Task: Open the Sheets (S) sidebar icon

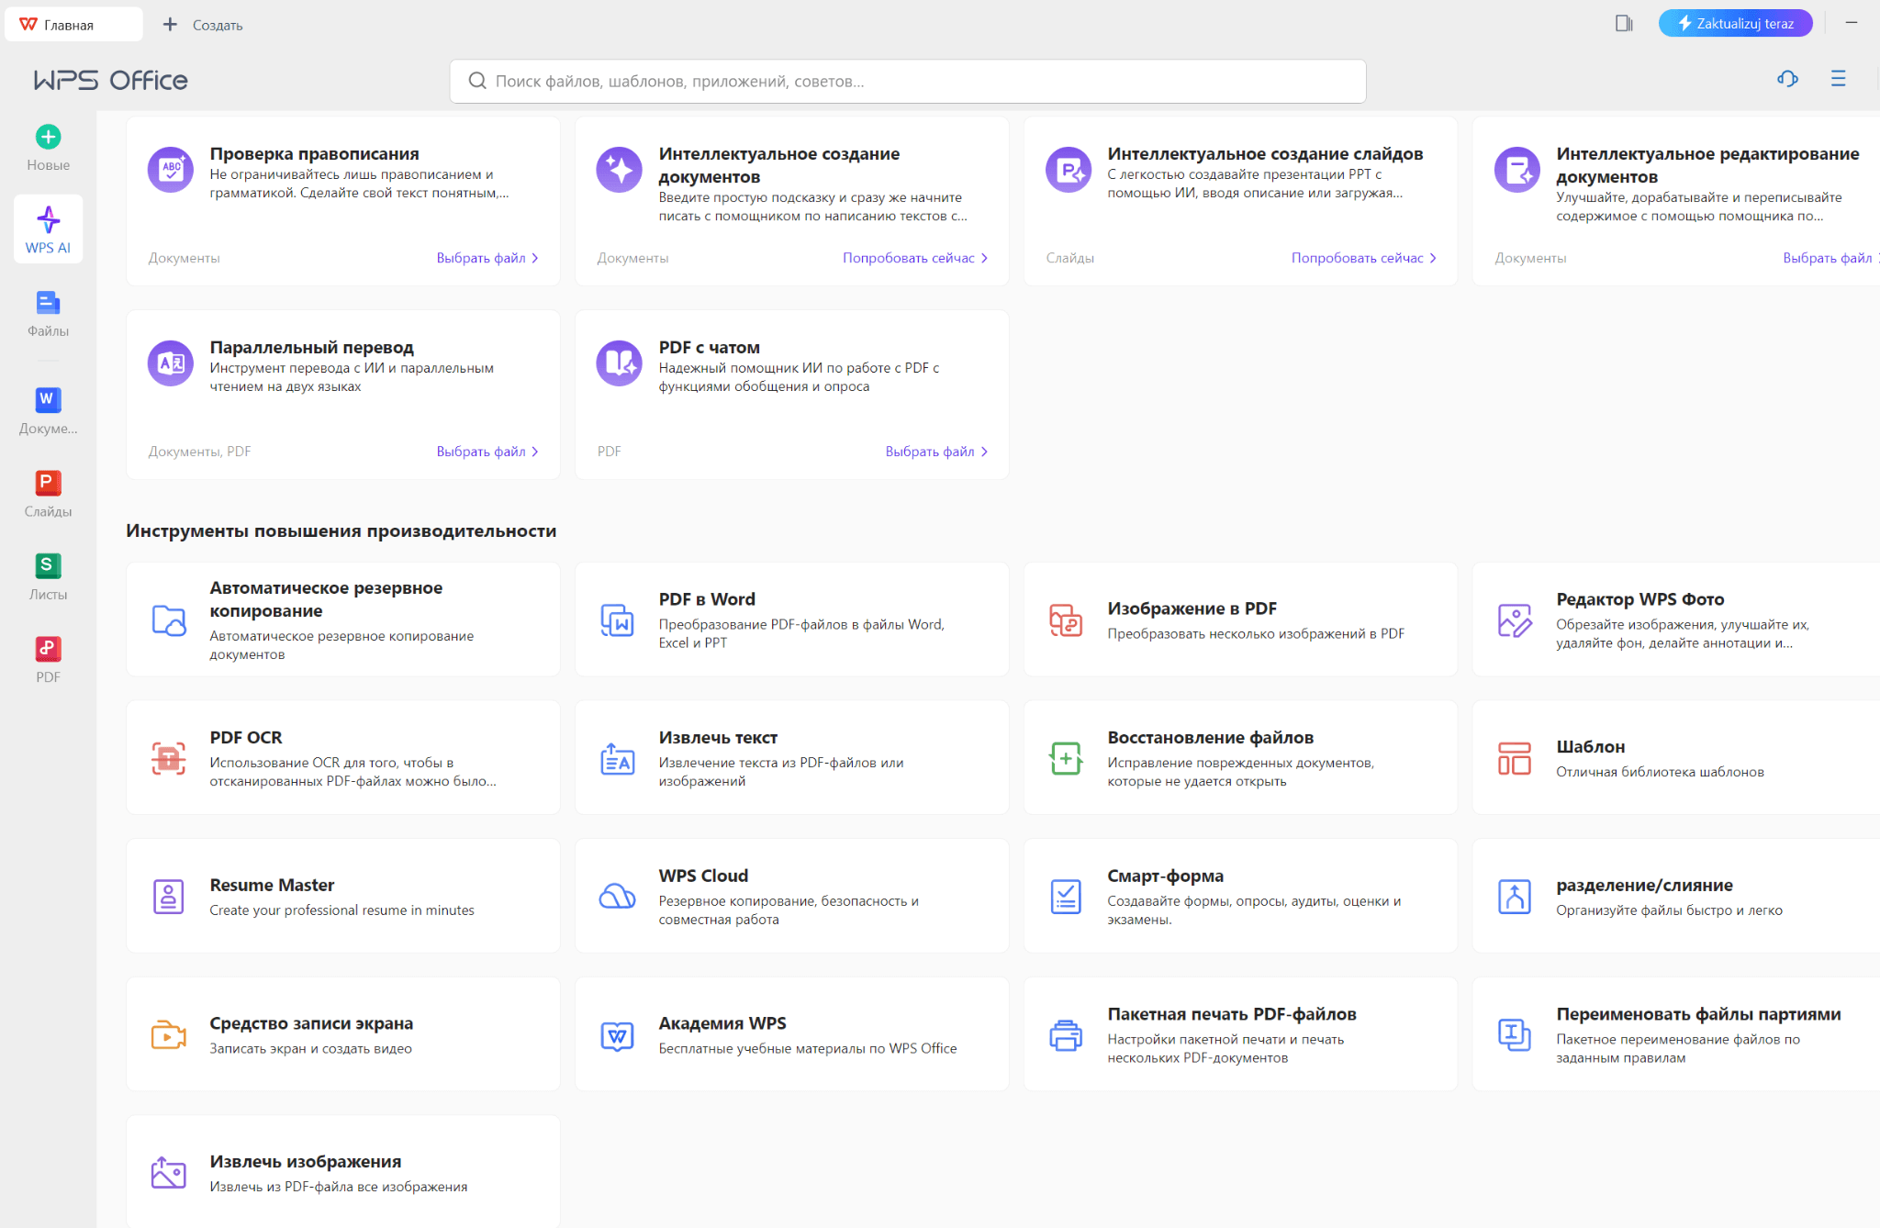Action: [48, 566]
